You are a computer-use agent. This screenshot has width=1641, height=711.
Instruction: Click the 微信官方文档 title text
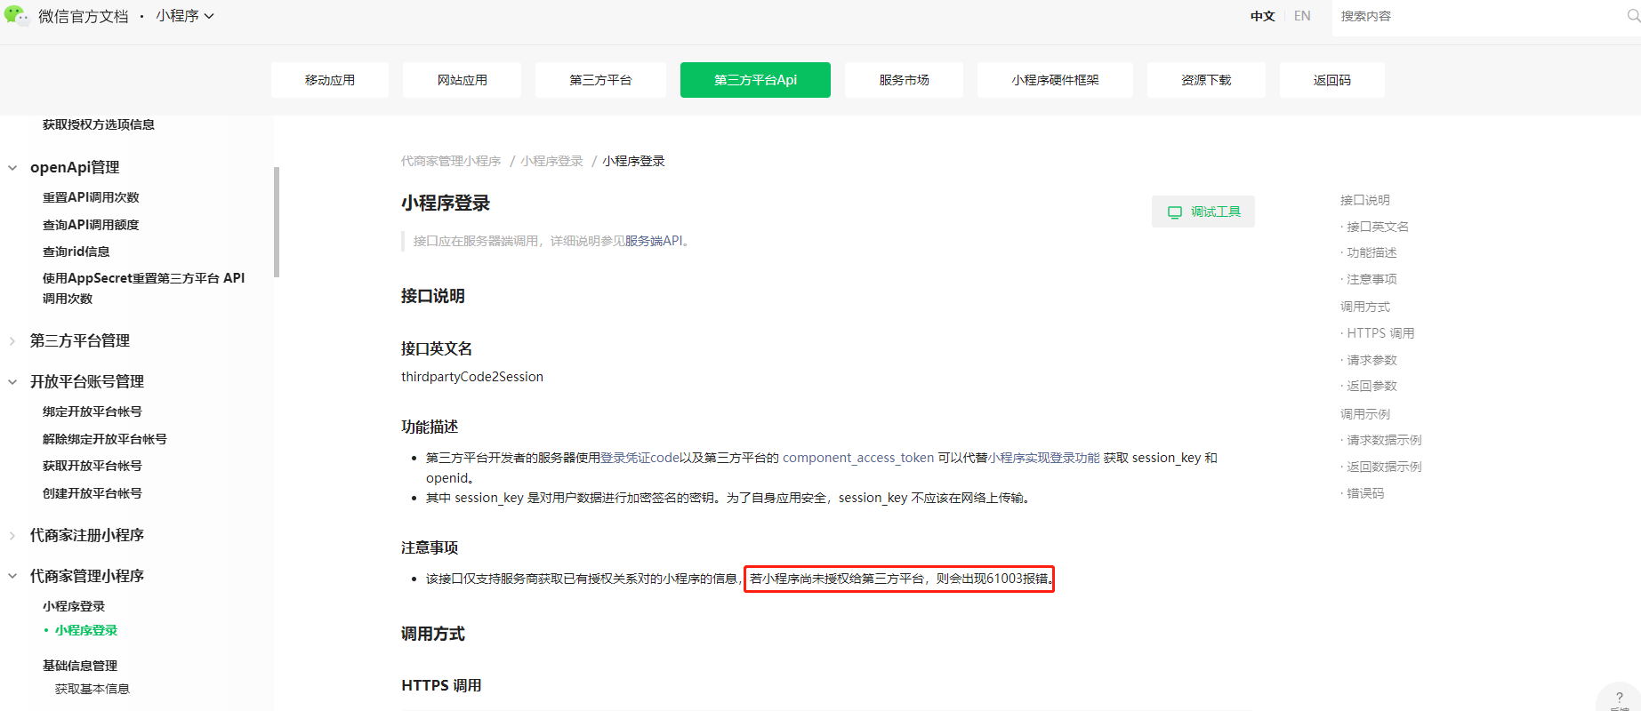pos(84,16)
